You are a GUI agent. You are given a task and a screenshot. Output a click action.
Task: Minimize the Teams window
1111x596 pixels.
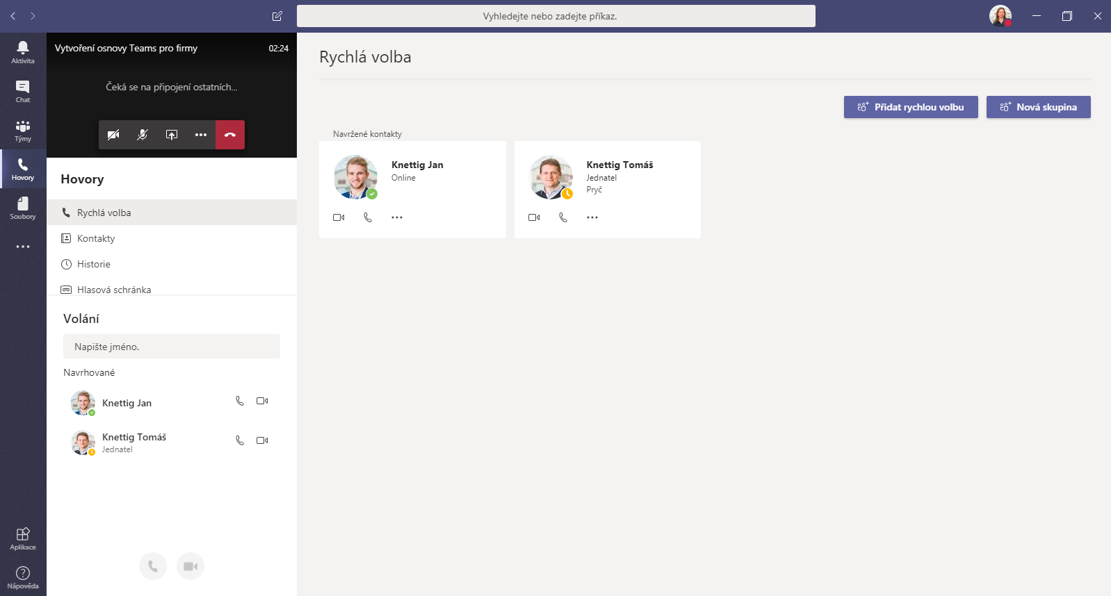1037,16
